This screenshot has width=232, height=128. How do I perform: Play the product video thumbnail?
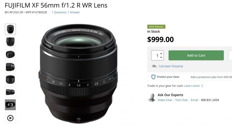point(10,118)
